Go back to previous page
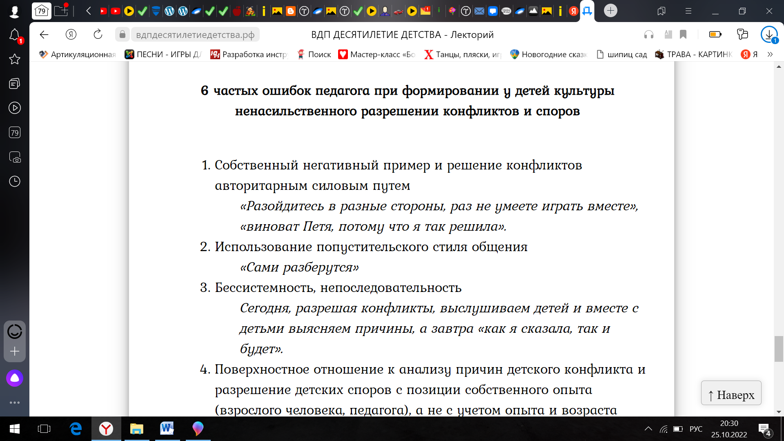This screenshot has width=784, height=441. click(x=44, y=35)
